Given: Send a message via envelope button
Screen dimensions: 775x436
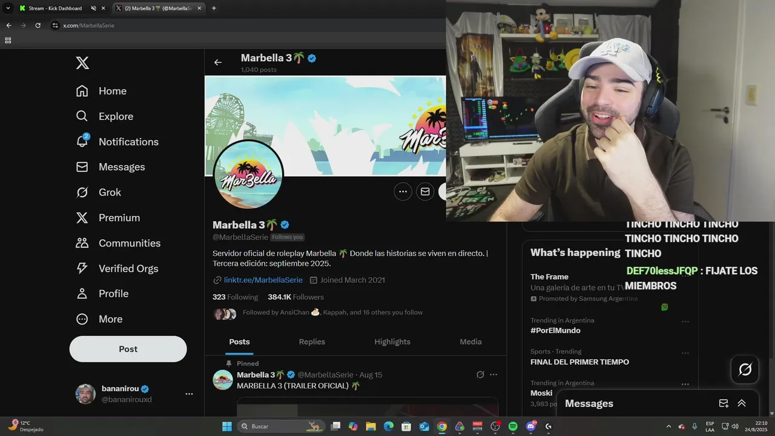Looking at the screenshot, I should point(425,191).
